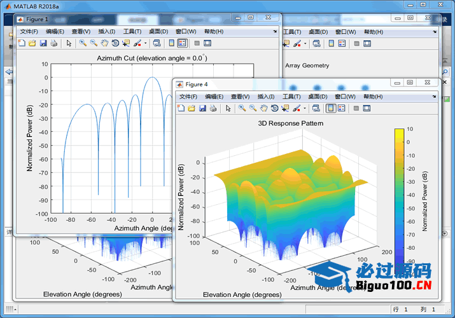
Task: Toggle Insert Colorbar in Array Geometry toolbar
Action: pyautogui.click(x=331, y=43)
